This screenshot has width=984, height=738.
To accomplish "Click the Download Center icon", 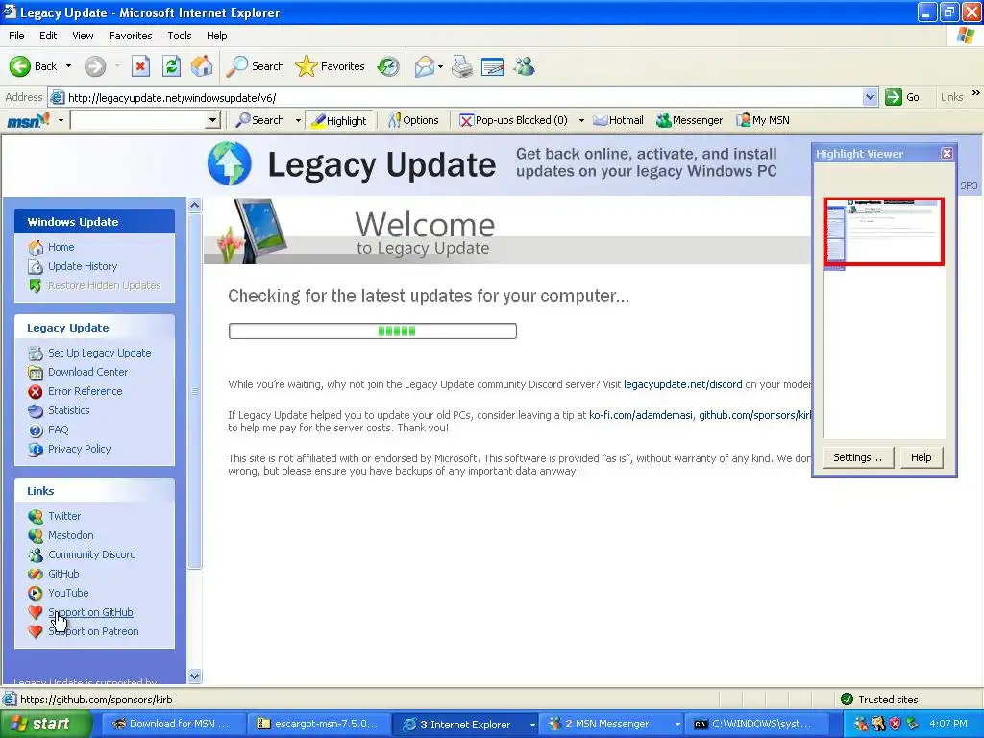I will (x=36, y=372).
